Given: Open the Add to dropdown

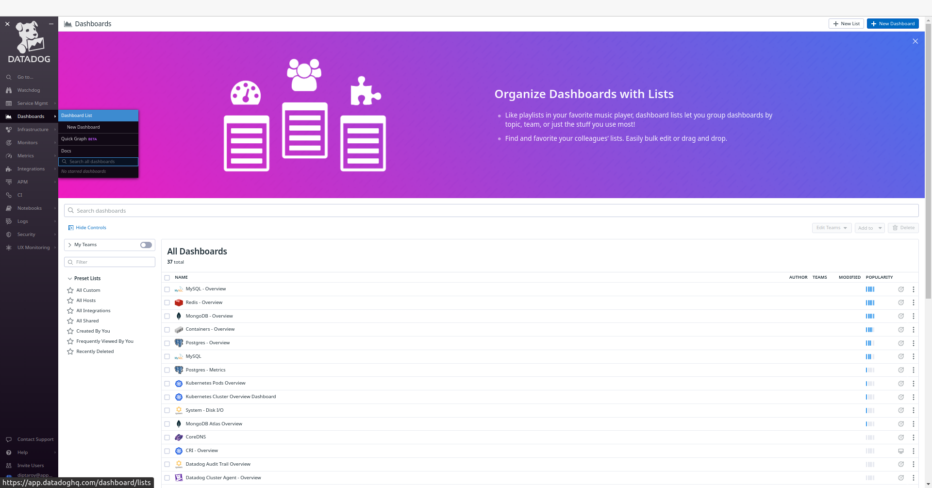Looking at the screenshot, I should (869, 228).
